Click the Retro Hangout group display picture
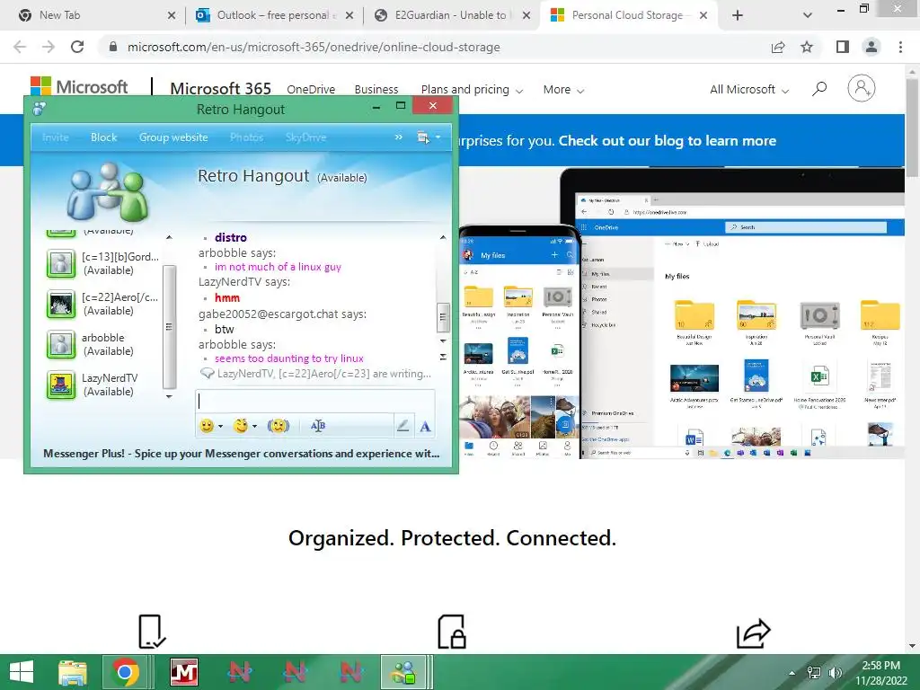This screenshot has height=690, width=920. pyautogui.click(x=108, y=192)
